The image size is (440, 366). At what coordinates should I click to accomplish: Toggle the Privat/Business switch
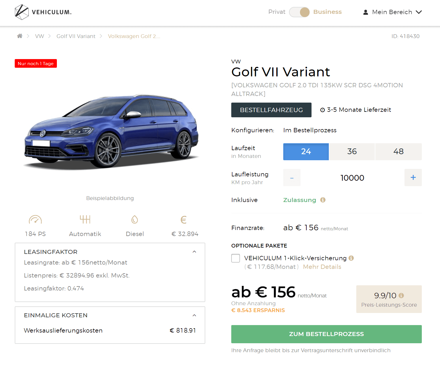(299, 12)
